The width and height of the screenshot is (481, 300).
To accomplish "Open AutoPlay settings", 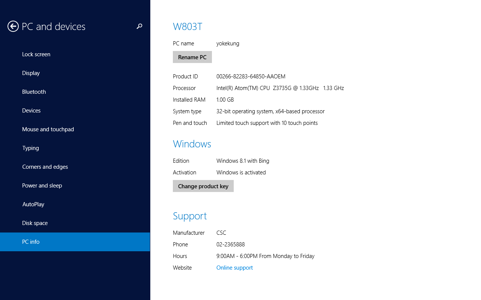I will click(x=75, y=204).
